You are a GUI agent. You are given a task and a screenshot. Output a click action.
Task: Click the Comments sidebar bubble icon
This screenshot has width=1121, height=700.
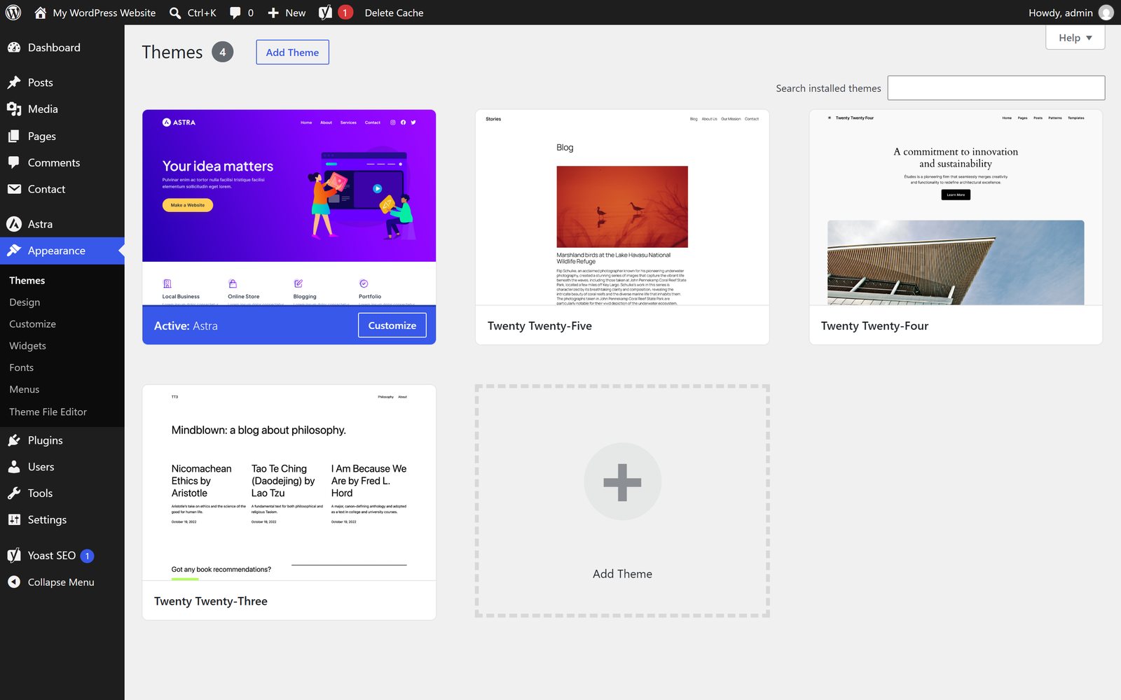[x=14, y=162]
